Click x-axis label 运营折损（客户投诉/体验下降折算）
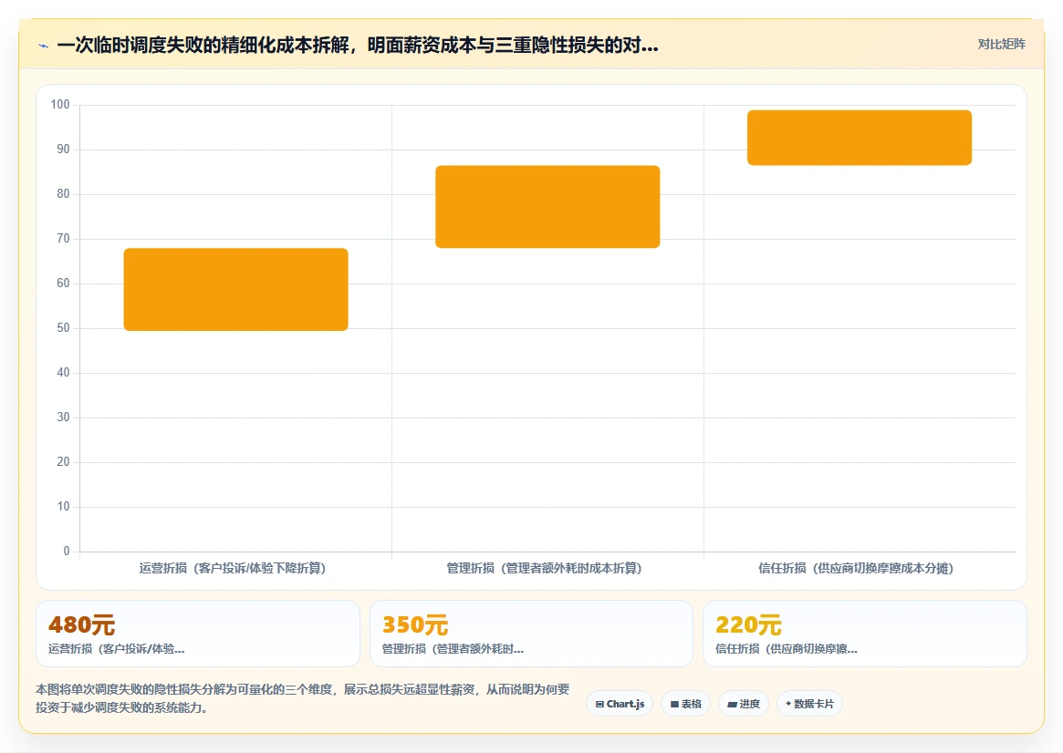The width and height of the screenshot is (1063, 753). [233, 568]
